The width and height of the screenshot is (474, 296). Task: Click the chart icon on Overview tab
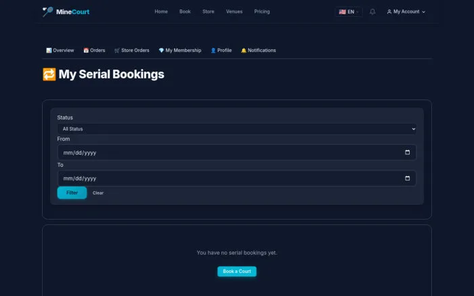coord(49,51)
